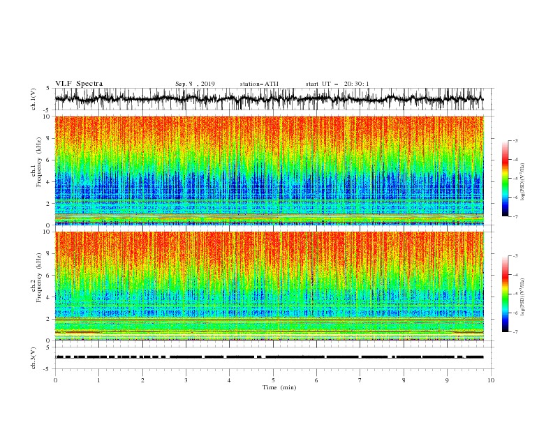
Task: Click time axis tick label "2"
Action: 142,380
